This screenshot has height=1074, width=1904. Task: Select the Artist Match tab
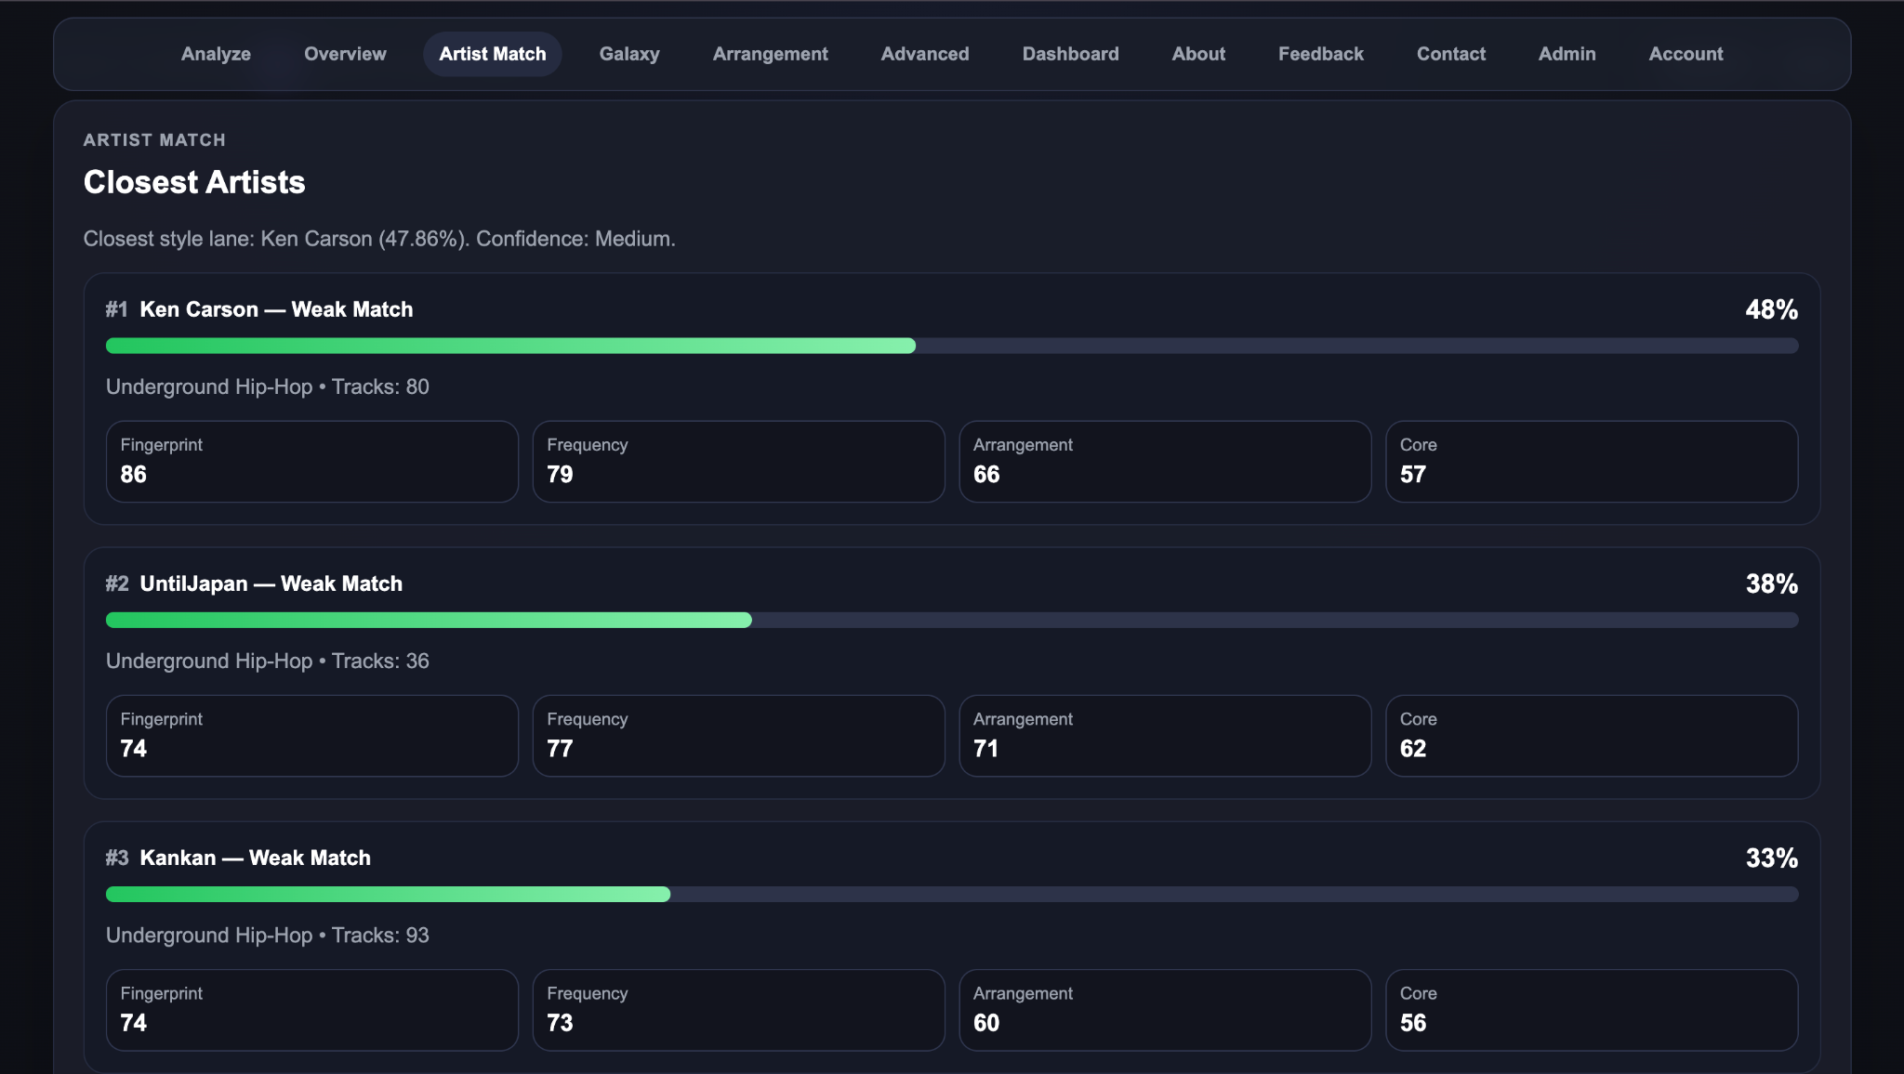pyautogui.click(x=493, y=54)
